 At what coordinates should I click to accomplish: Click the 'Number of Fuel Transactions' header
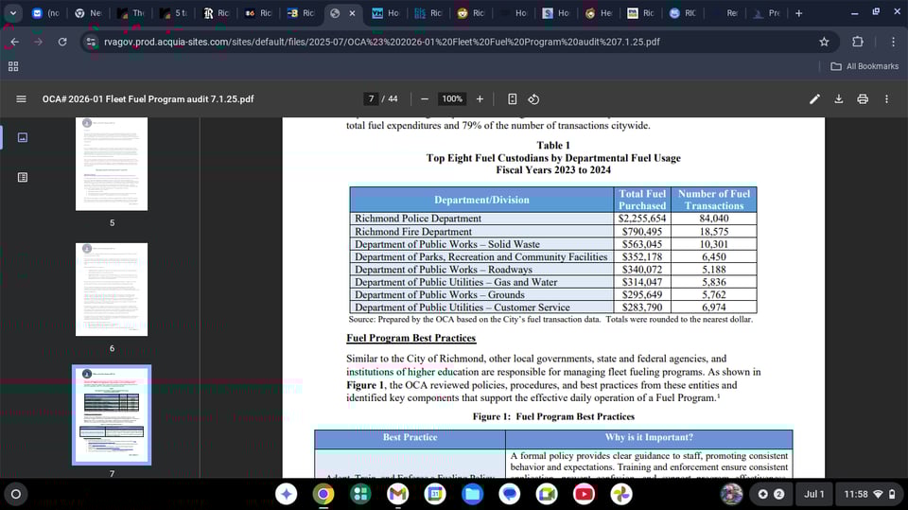click(x=714, y=200)
